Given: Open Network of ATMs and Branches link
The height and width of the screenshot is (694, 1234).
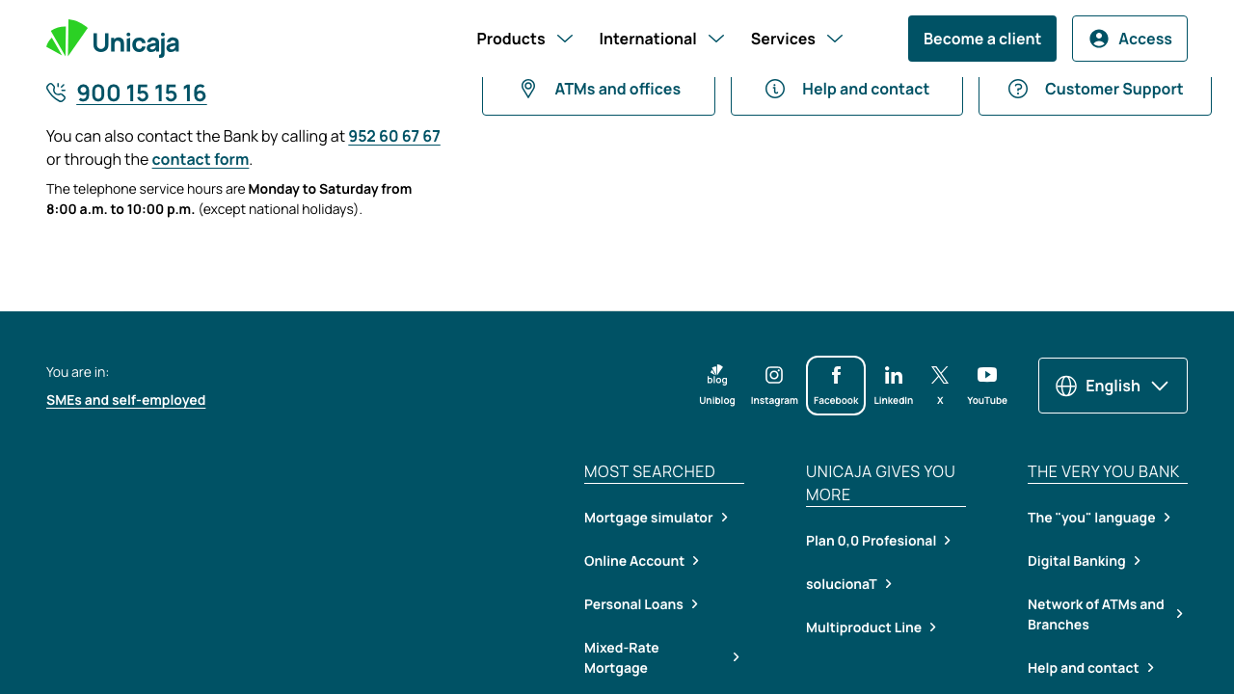Looking at the screenshot, I should point(1106,614).
